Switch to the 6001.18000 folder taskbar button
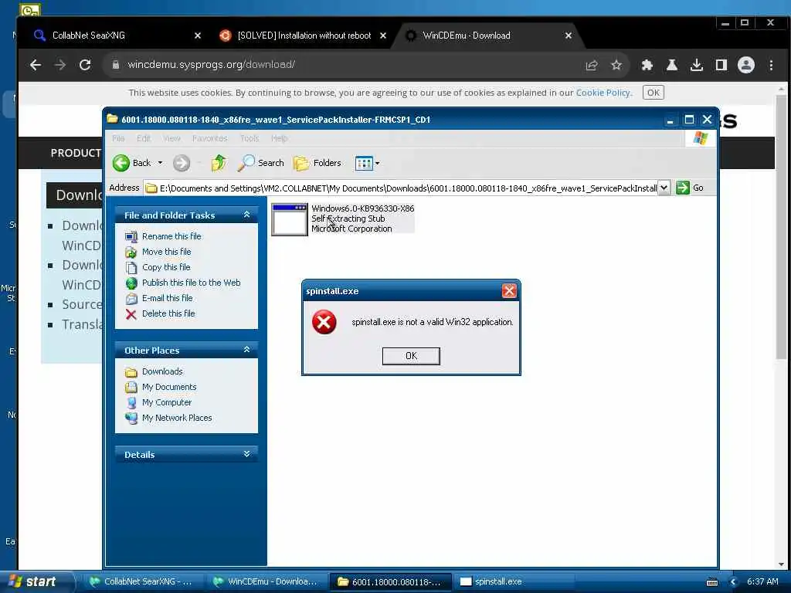This screenshot has height=593, width=791. [390, 582]
